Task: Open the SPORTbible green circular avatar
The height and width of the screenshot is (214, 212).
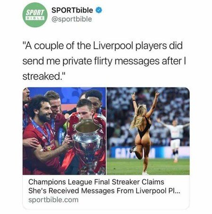Action: click(35, 15)
